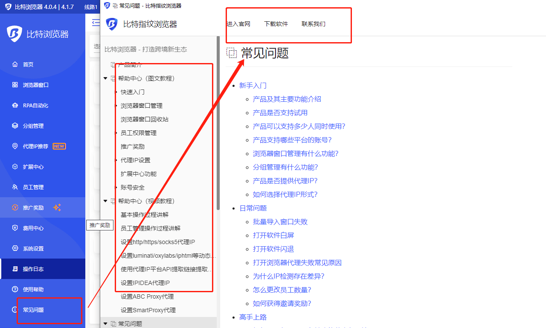Click the 系统设置 gear icon

(x=15, y=248)
